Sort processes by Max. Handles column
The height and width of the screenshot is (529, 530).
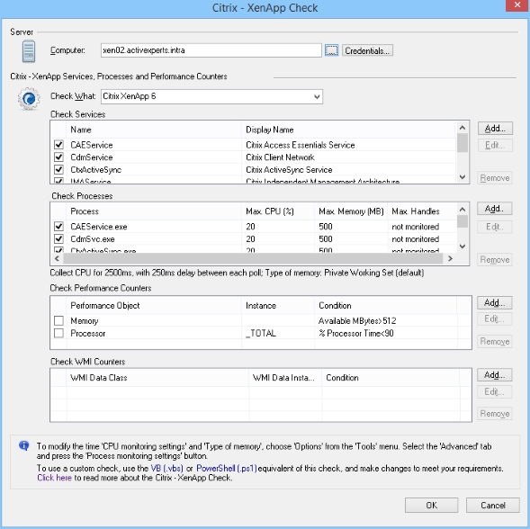423,211
